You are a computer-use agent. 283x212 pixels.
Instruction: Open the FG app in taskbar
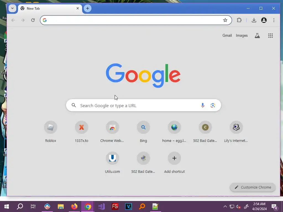coord(115,206)
